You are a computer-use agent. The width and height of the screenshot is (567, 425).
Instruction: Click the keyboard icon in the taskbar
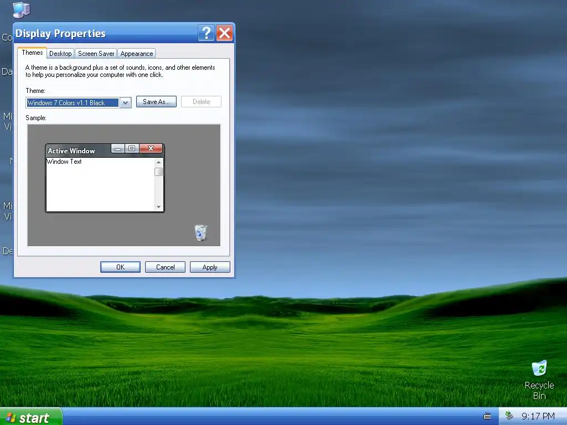coord(487,416)
